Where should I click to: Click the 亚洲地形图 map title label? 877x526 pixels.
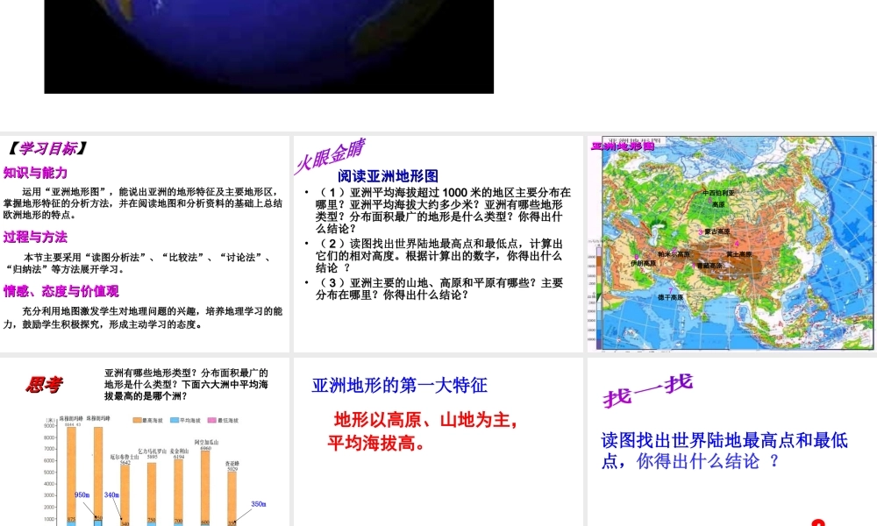tap(623, 146)
